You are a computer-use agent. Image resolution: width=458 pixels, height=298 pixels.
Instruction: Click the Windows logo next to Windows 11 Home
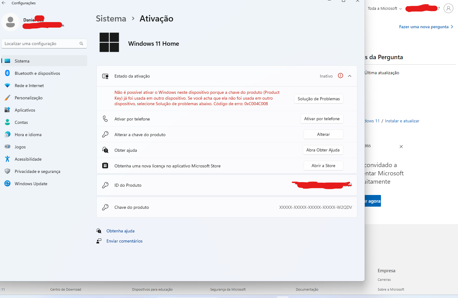tap(109, 42)
